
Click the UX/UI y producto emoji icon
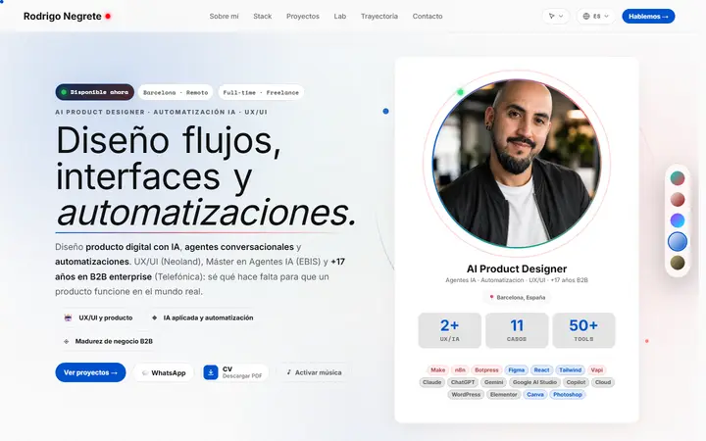pos(68,318)
